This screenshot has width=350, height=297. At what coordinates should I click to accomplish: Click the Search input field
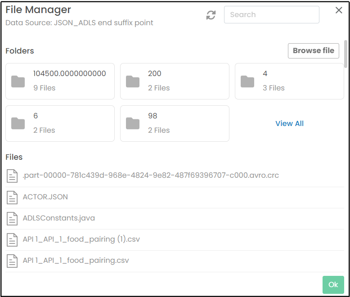coord(271,14)
